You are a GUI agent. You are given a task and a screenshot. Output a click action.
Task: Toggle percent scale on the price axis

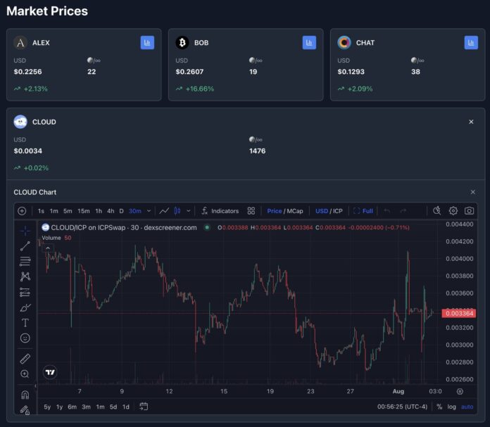tap(439, 407)
